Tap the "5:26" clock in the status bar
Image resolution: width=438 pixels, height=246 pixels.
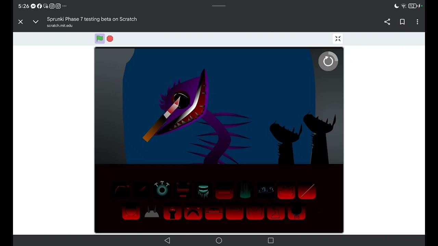tap(24, 6)
